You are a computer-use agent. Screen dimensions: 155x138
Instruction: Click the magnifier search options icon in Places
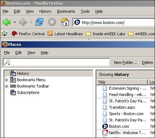point(7,62)
